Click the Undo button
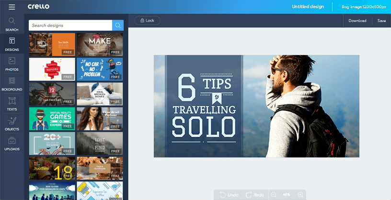The image size is (391, 200). click(229, 195)
